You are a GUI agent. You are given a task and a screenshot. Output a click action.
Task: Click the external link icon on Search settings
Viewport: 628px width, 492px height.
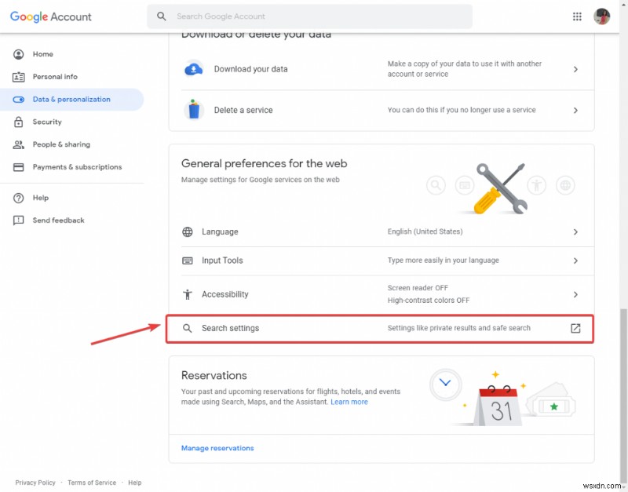click(575, 328)
